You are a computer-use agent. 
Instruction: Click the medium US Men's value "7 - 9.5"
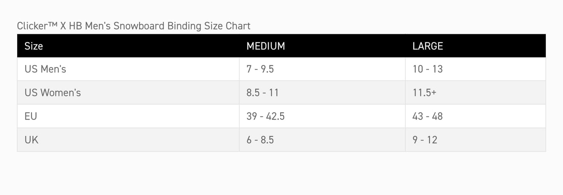260,69
